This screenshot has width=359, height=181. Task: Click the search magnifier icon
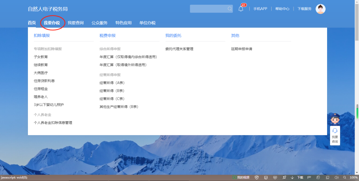click(x=230, y=9)
